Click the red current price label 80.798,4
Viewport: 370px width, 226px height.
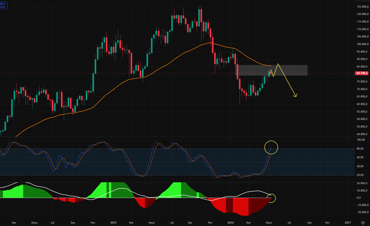(362, 73)
